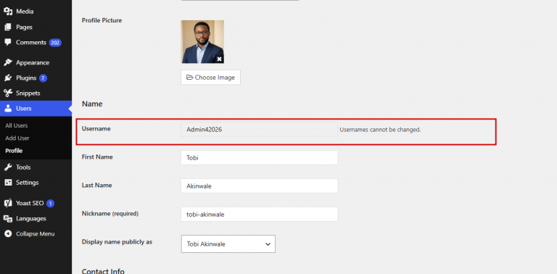Click the Settings sliders icon

(x=8, y=183)
